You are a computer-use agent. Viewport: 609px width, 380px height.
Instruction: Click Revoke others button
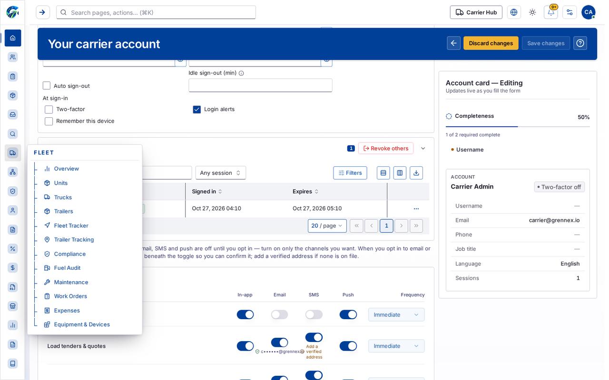click(x=386, y=148)
